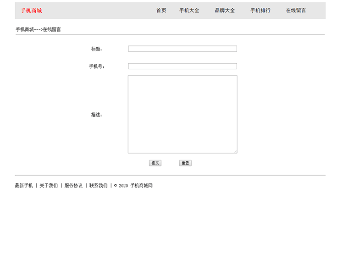Focus the 描述 message text area
Viewport: 344px width, 260px height.
[182, 114]
